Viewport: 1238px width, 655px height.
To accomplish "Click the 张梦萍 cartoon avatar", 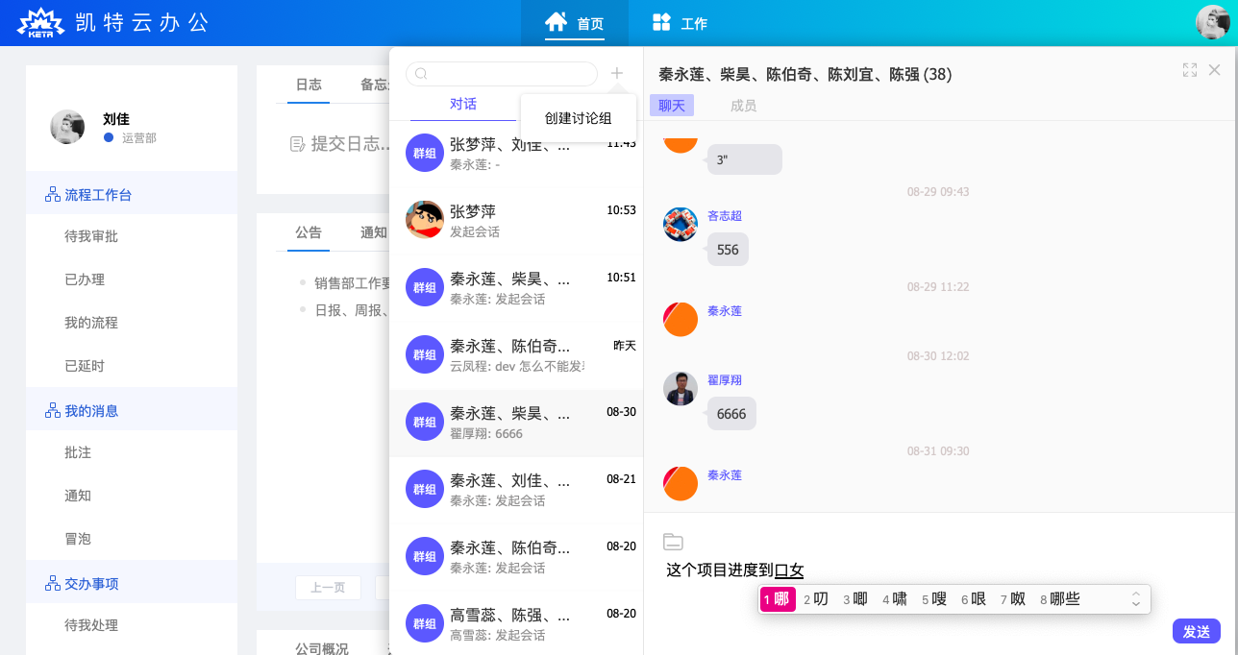I will coord(424,220).
